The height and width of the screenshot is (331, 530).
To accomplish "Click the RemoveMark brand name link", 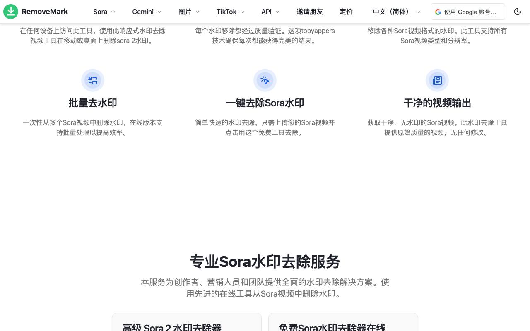I will point(45,12).
